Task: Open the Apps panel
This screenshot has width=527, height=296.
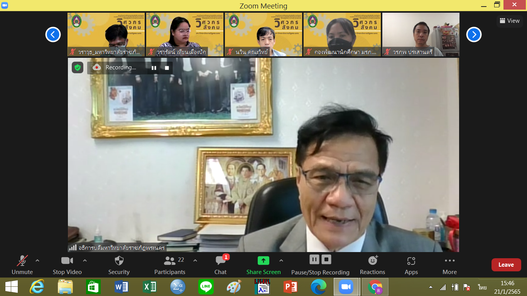Action: pos(411,265)
